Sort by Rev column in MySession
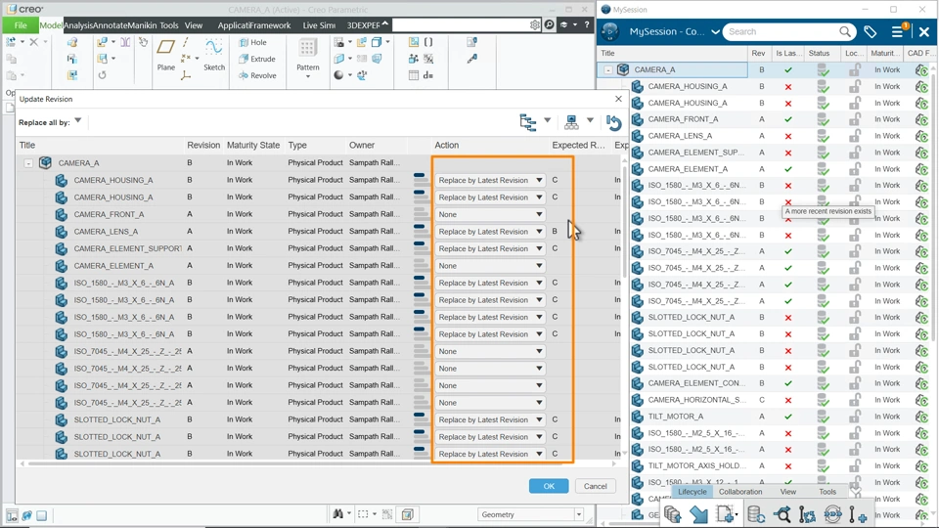Image resolution: width=939 pixels, height=528 pixels. 758,53
